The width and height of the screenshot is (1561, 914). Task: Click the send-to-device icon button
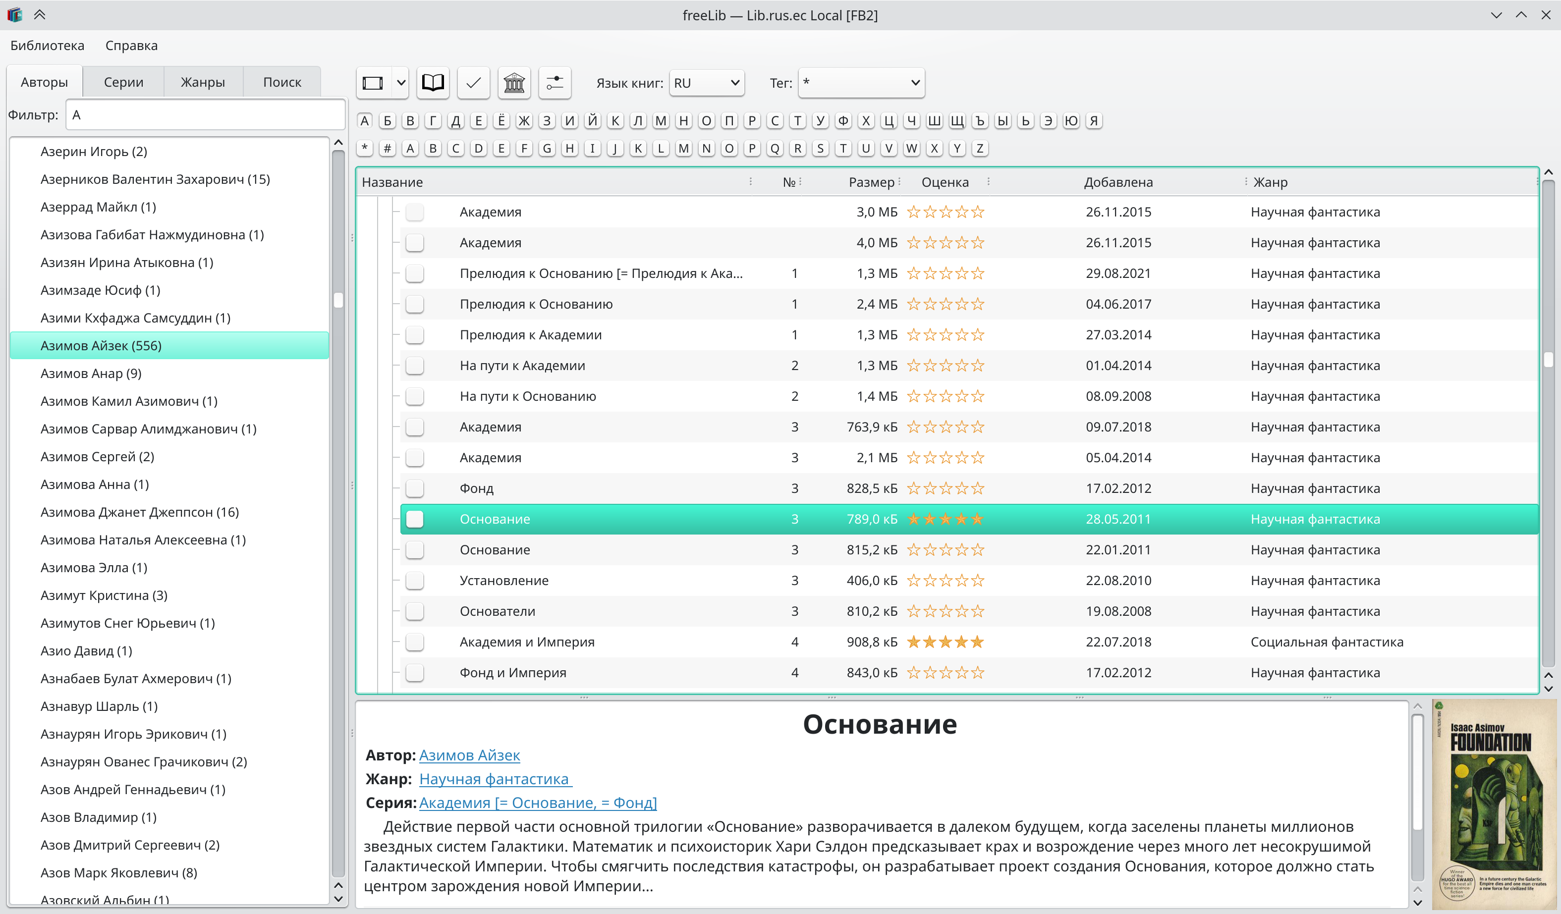(373, 83)
